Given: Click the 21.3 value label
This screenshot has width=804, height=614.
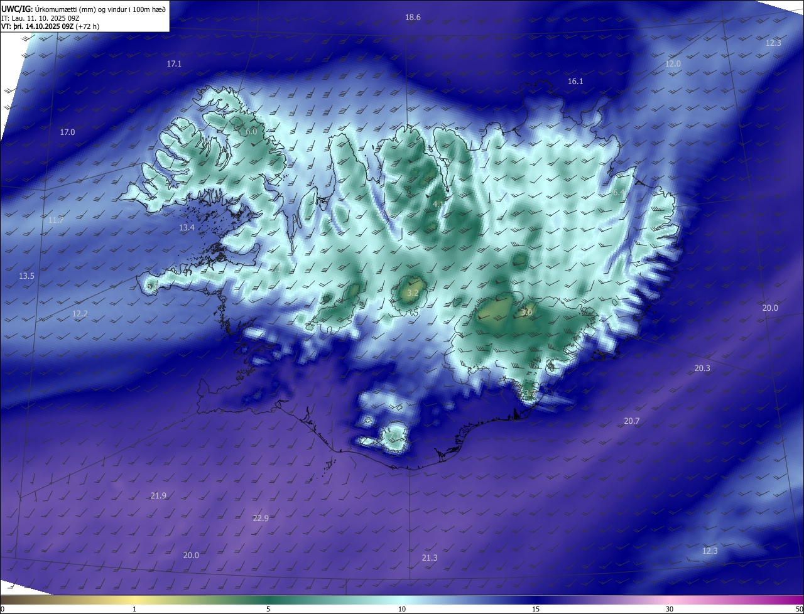Looking at the screenshot, I should point(430,558).
